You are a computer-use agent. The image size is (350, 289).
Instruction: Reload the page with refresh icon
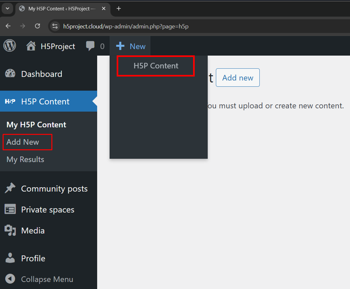(37, 26)
